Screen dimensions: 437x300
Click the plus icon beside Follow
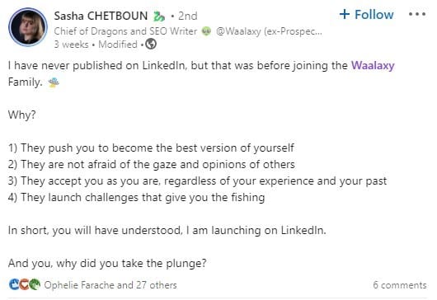[345, 15]
